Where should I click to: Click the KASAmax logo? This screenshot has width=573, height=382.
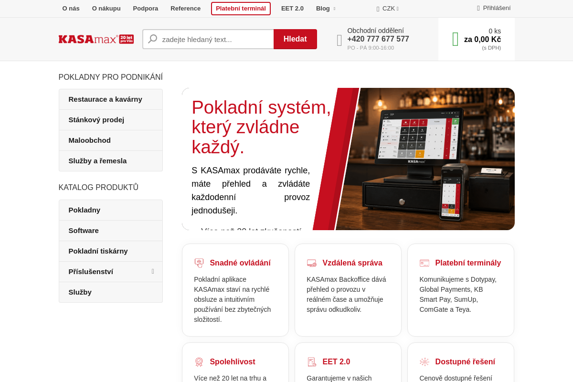(x=96, y=39)
